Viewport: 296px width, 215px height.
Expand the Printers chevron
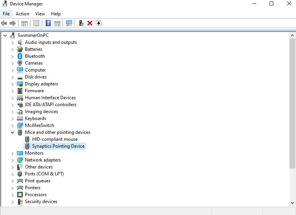tap(12, 188)
